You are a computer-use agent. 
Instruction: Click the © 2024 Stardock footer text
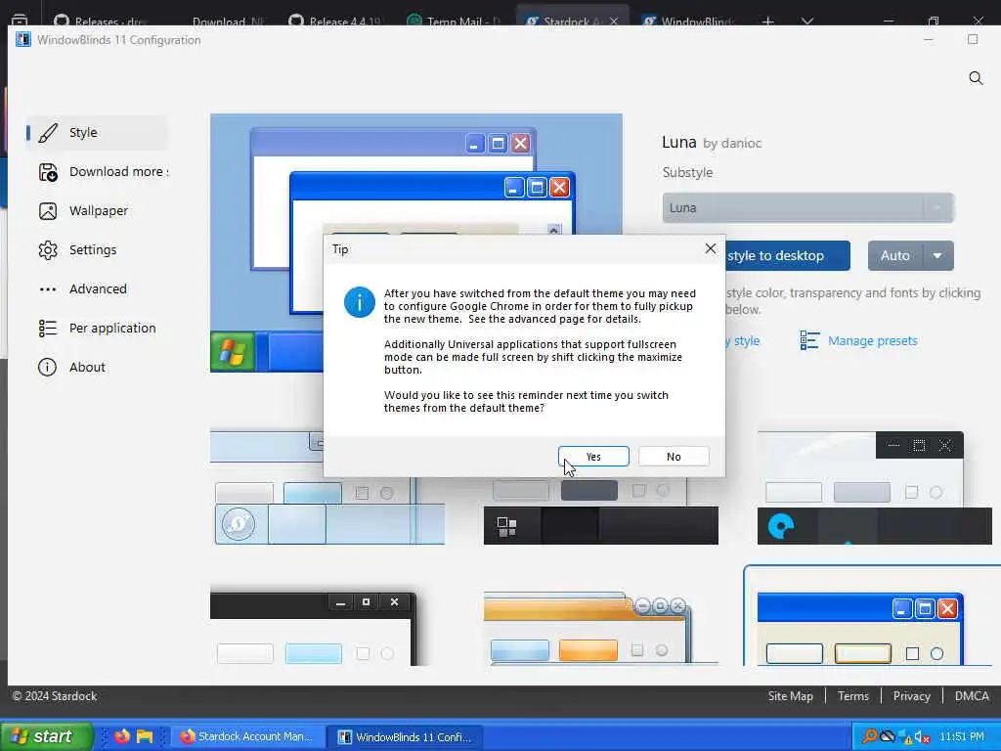(x=55, y=696)
